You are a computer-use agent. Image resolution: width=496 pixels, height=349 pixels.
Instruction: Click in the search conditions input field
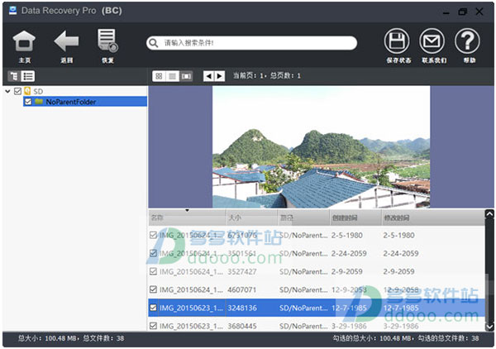click(x=251, y=43)
